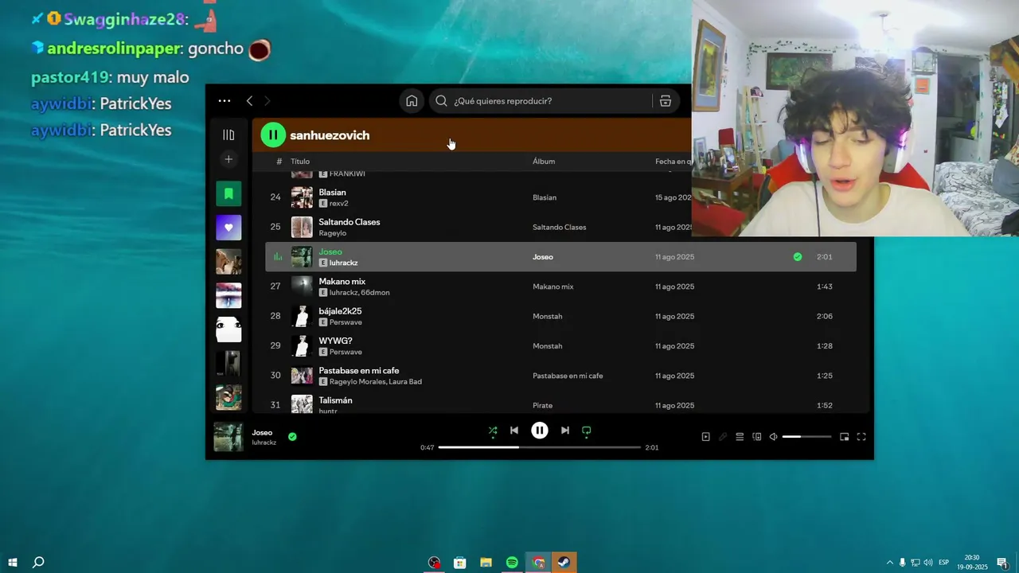Screen dimensions: 1019x573
Task: Open Steam from the taskbar
Action: click(x=564, y=563)
